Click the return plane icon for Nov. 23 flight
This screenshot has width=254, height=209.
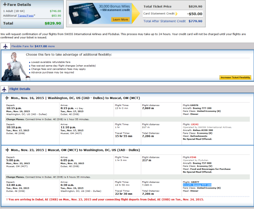[x=7, y=150]
